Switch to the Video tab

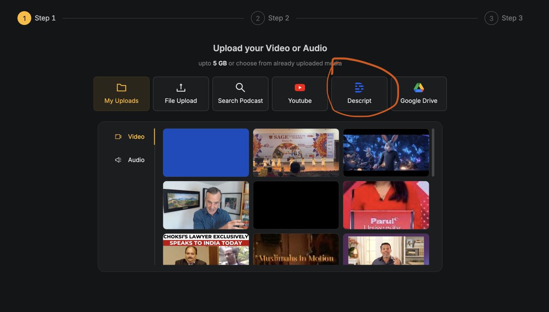130,137
